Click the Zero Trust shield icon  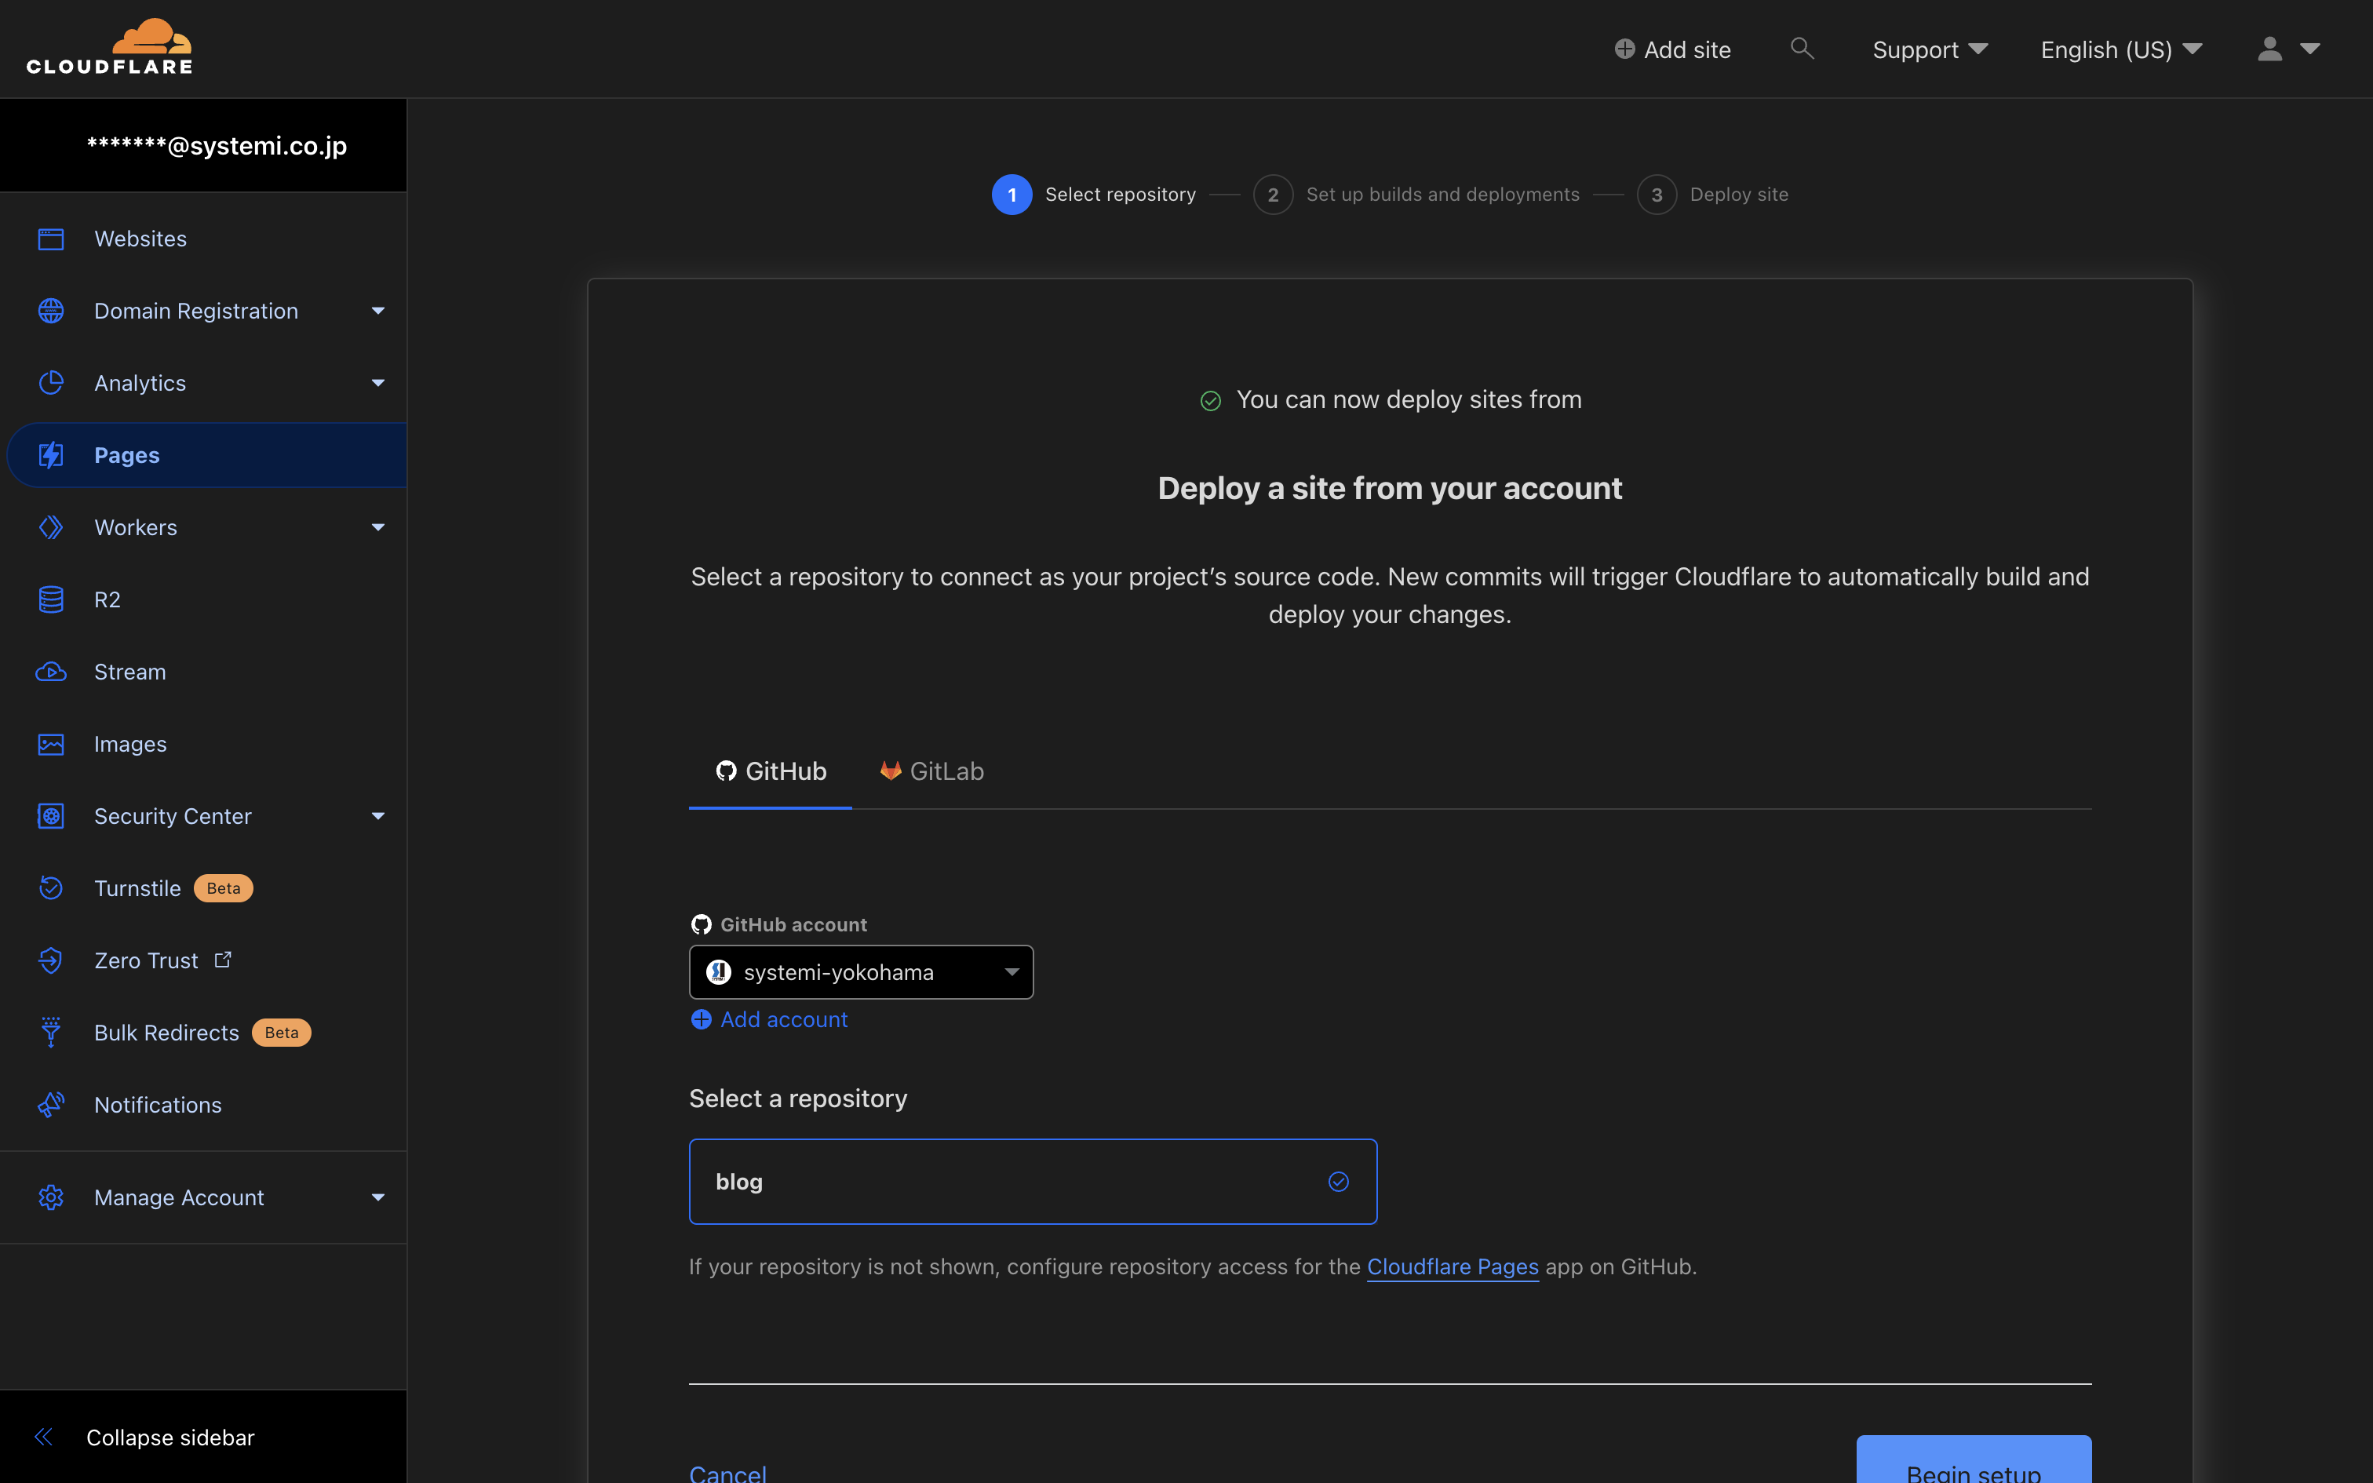51,960
